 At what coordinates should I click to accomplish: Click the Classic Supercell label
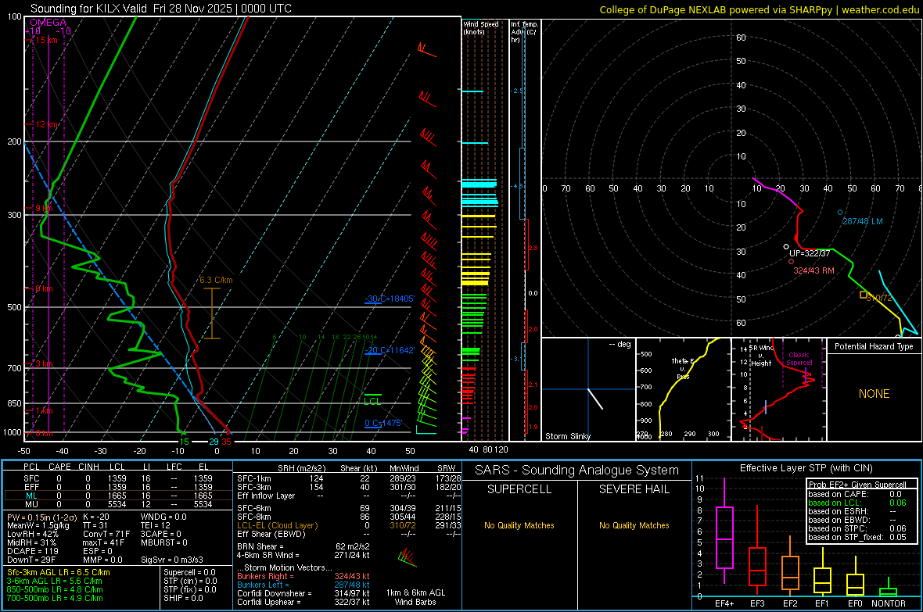pos(799,359)
